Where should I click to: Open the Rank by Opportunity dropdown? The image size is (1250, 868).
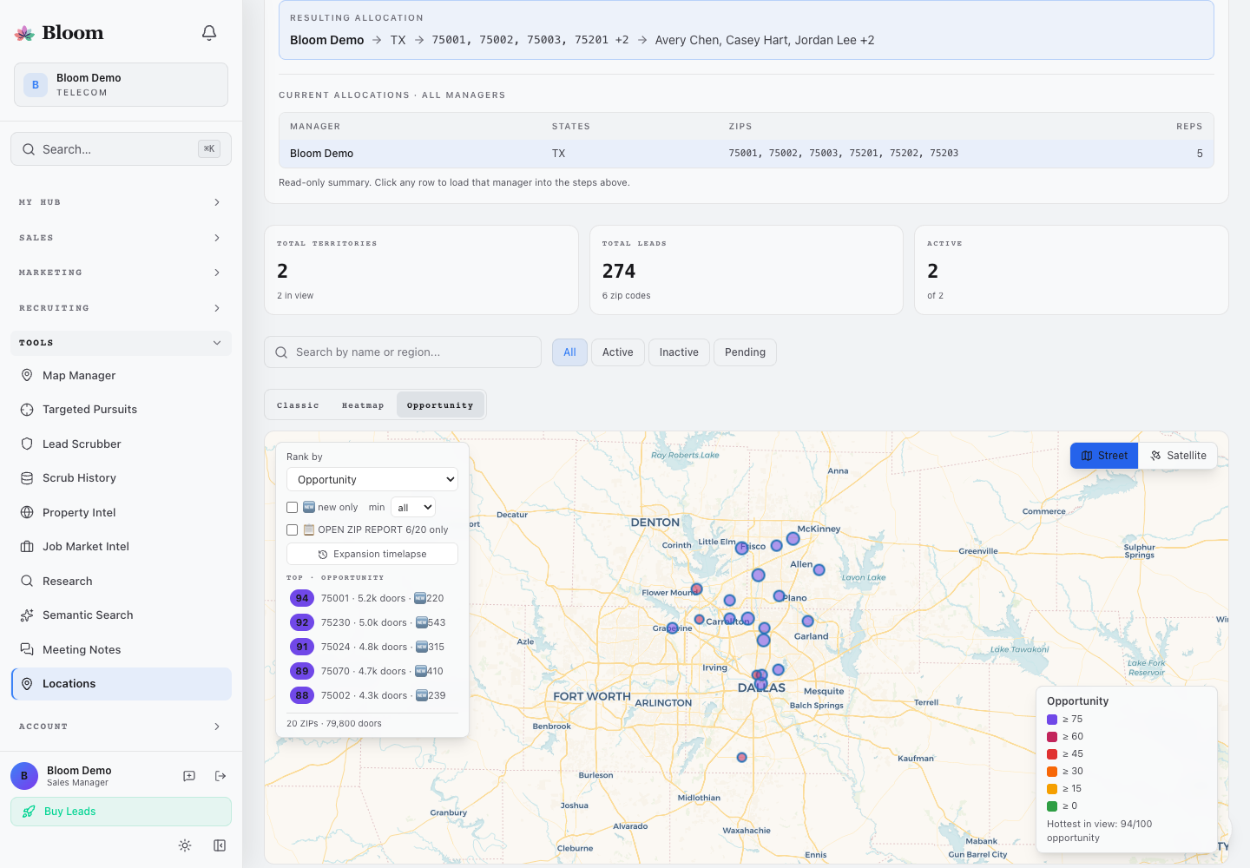click(372, 479)
